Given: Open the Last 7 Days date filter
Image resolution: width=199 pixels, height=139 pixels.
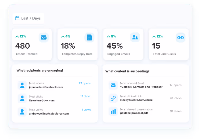Looking at the screenshot, I should (x=28, y=18).
